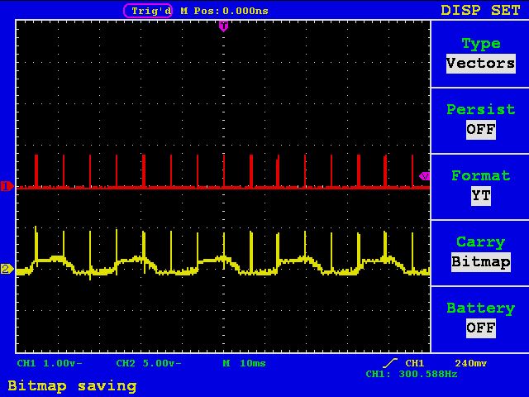The height and width of the screenshot is (397, 529).
Task: Click the red channel 1 ground marker
Action: pyautogui.click(x=7, y=186)
